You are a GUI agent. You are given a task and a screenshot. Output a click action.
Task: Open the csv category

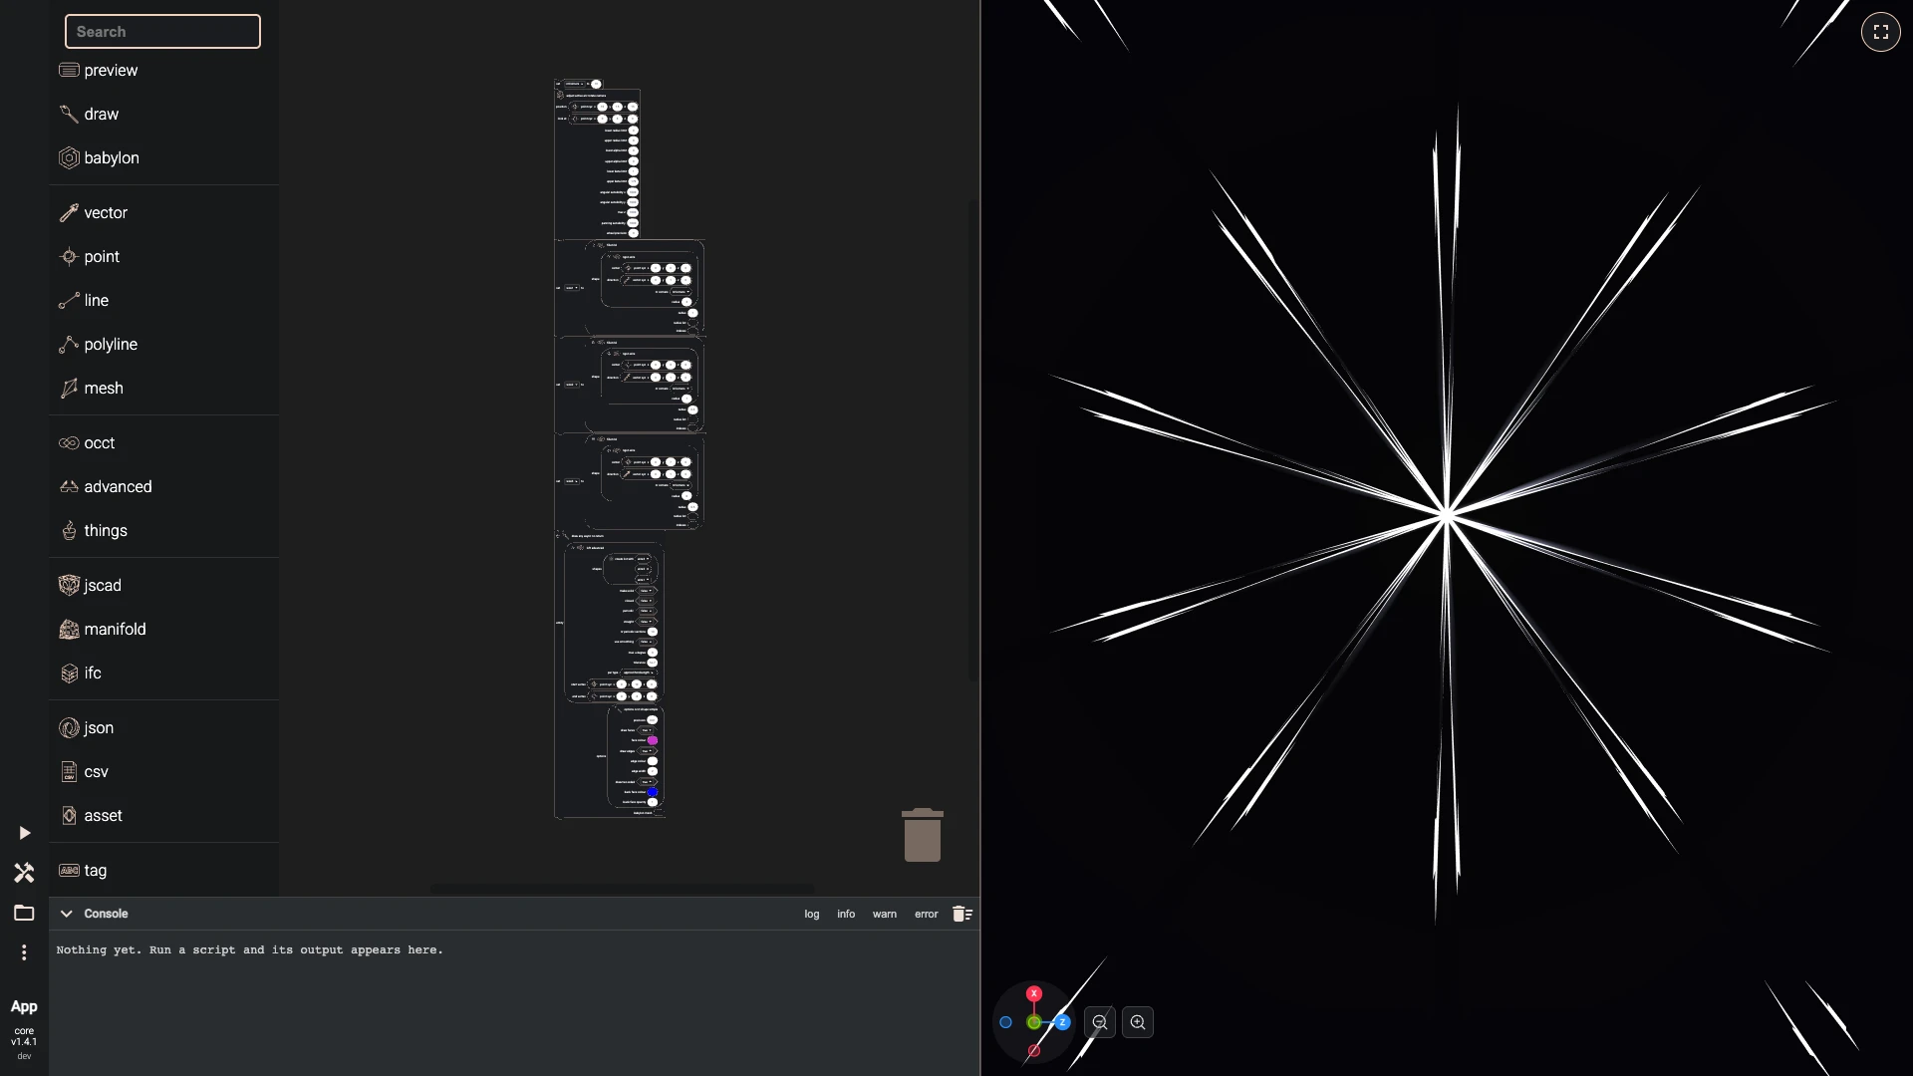[x=163, y=771]
